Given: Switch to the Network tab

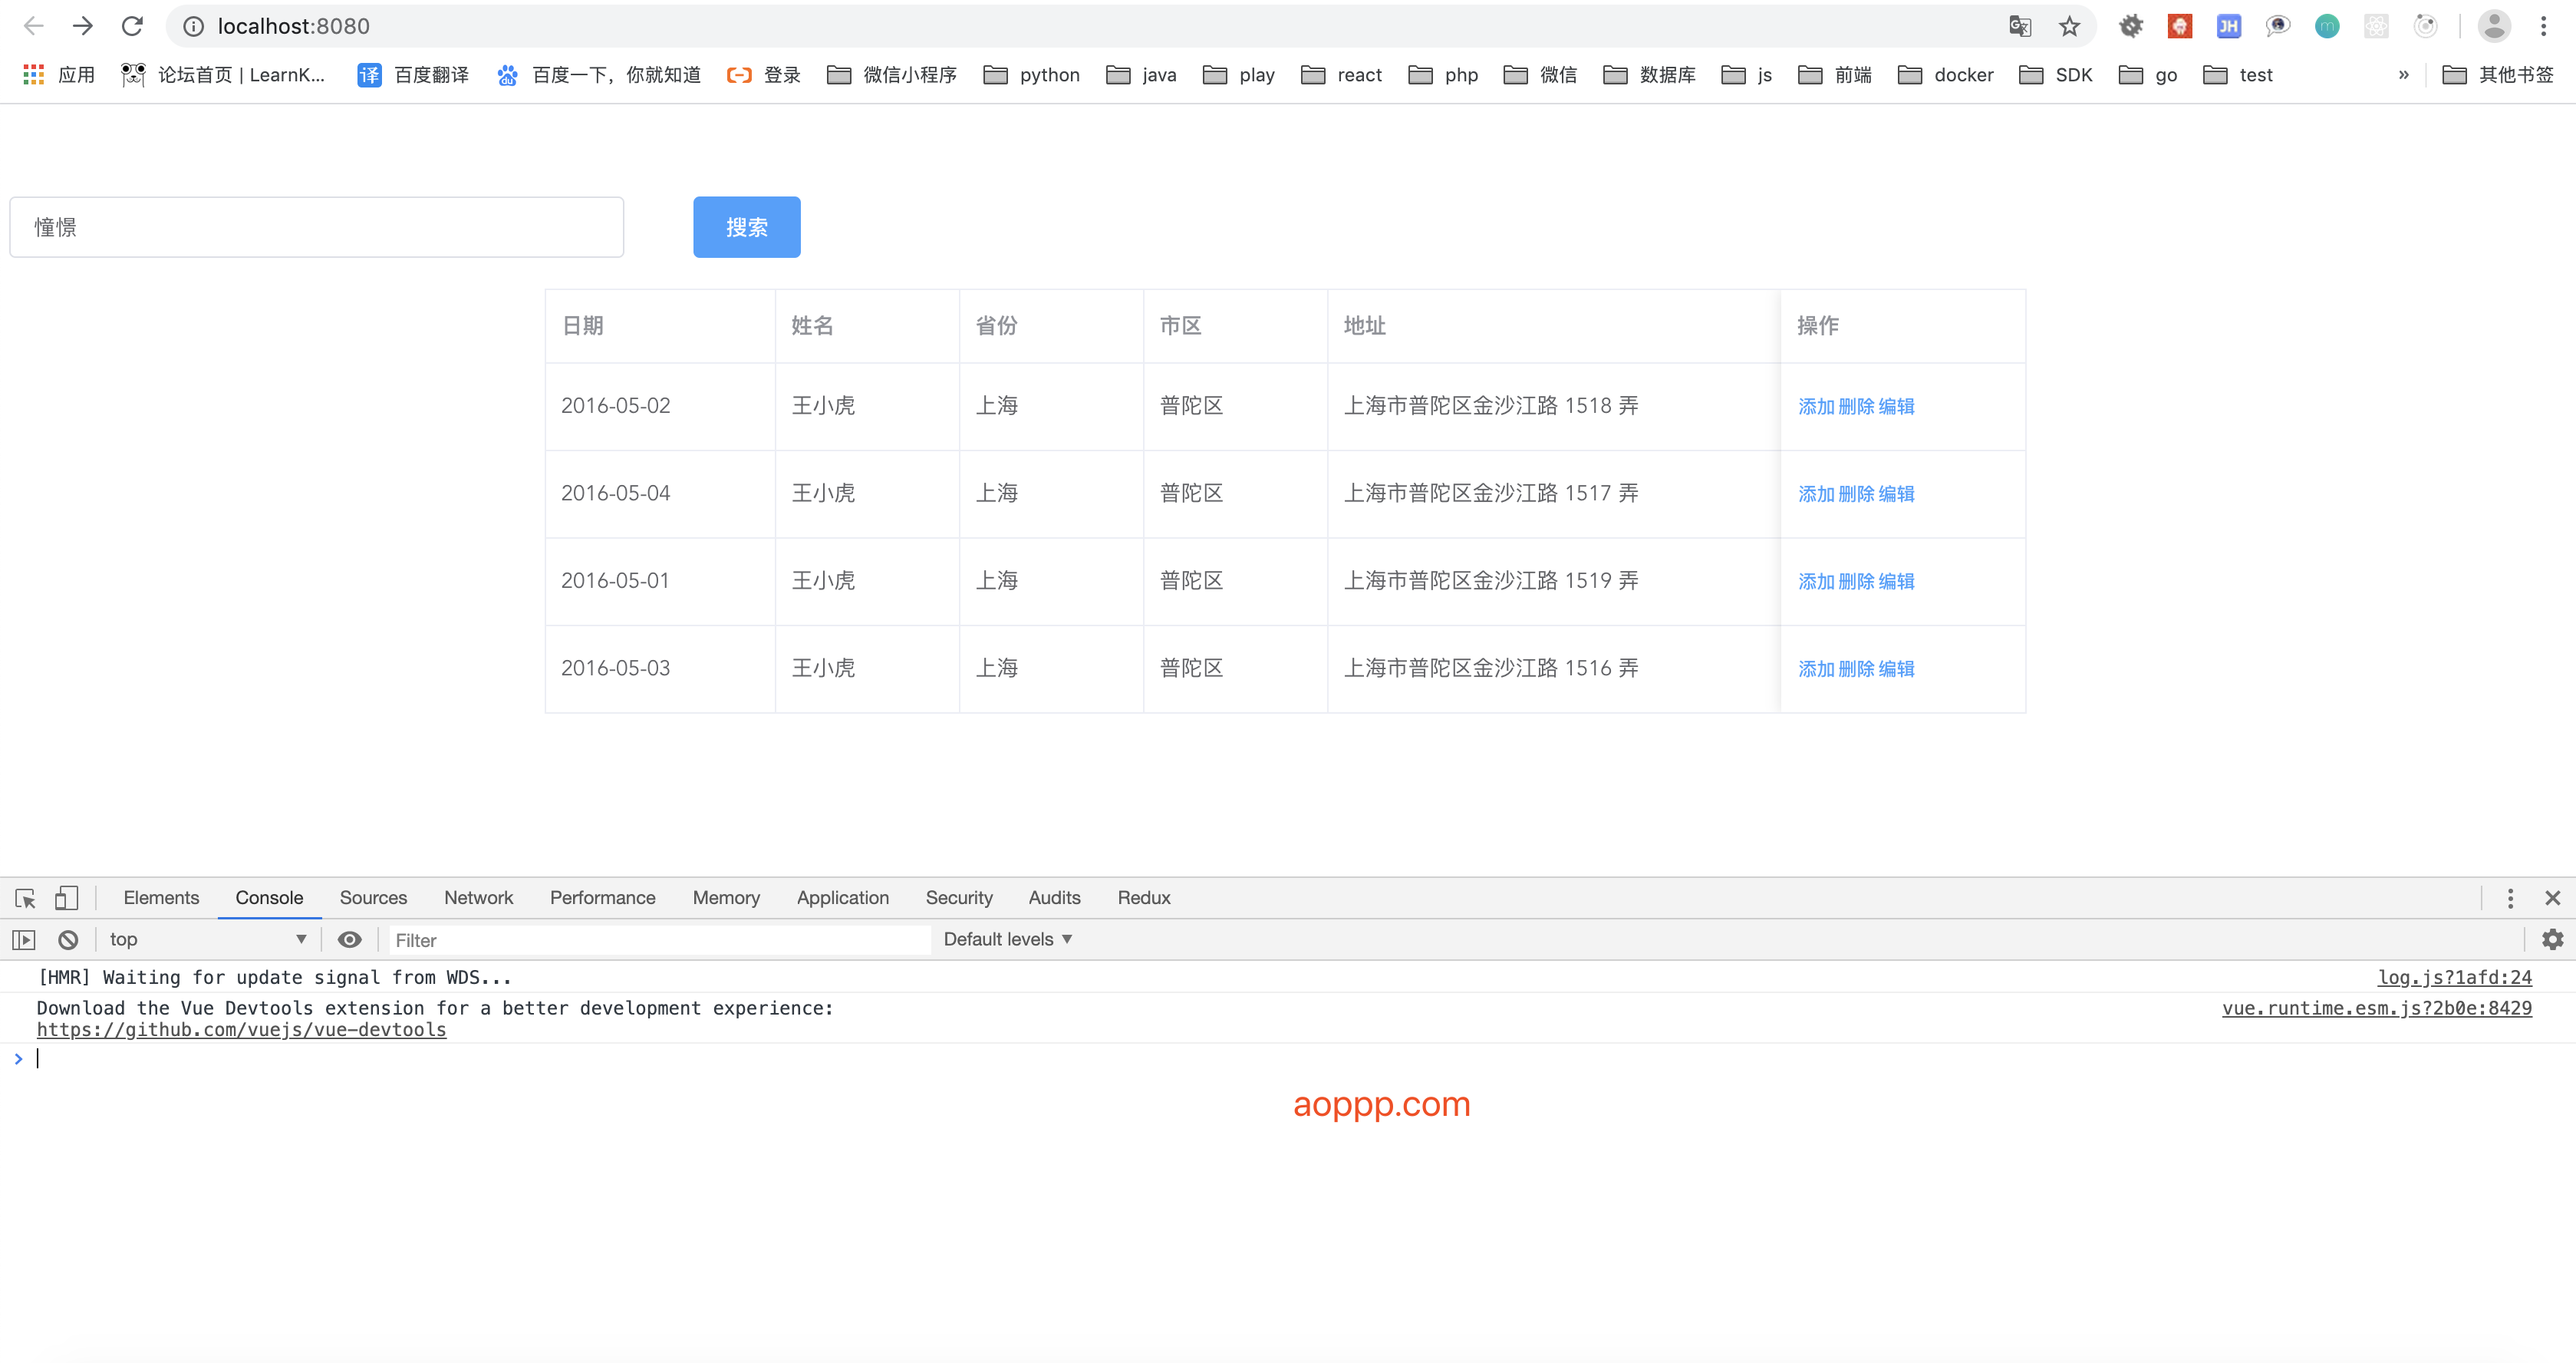Looking at the screenshot, I should pos(478,898).
